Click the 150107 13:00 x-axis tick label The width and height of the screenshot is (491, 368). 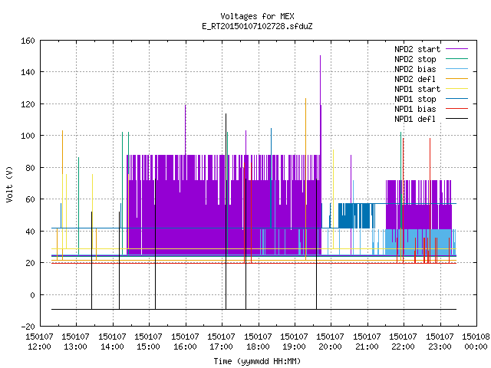[x=75, y=342]
